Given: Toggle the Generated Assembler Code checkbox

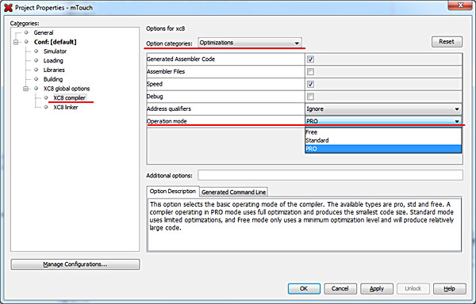Looking at the screenshot, I should [x=310, y=59].
